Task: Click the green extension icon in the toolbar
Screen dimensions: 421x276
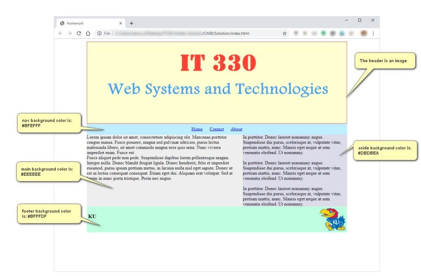Action: point(323,33)
